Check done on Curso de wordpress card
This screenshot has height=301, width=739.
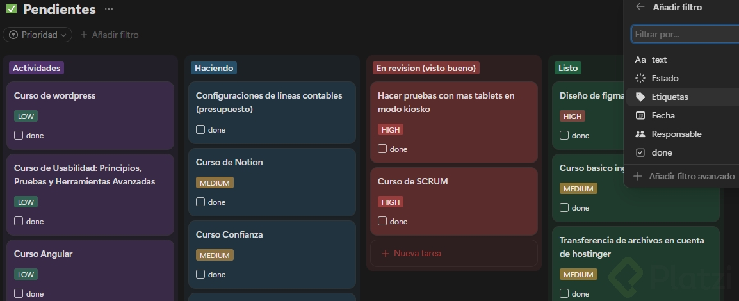tap(19, 135)
